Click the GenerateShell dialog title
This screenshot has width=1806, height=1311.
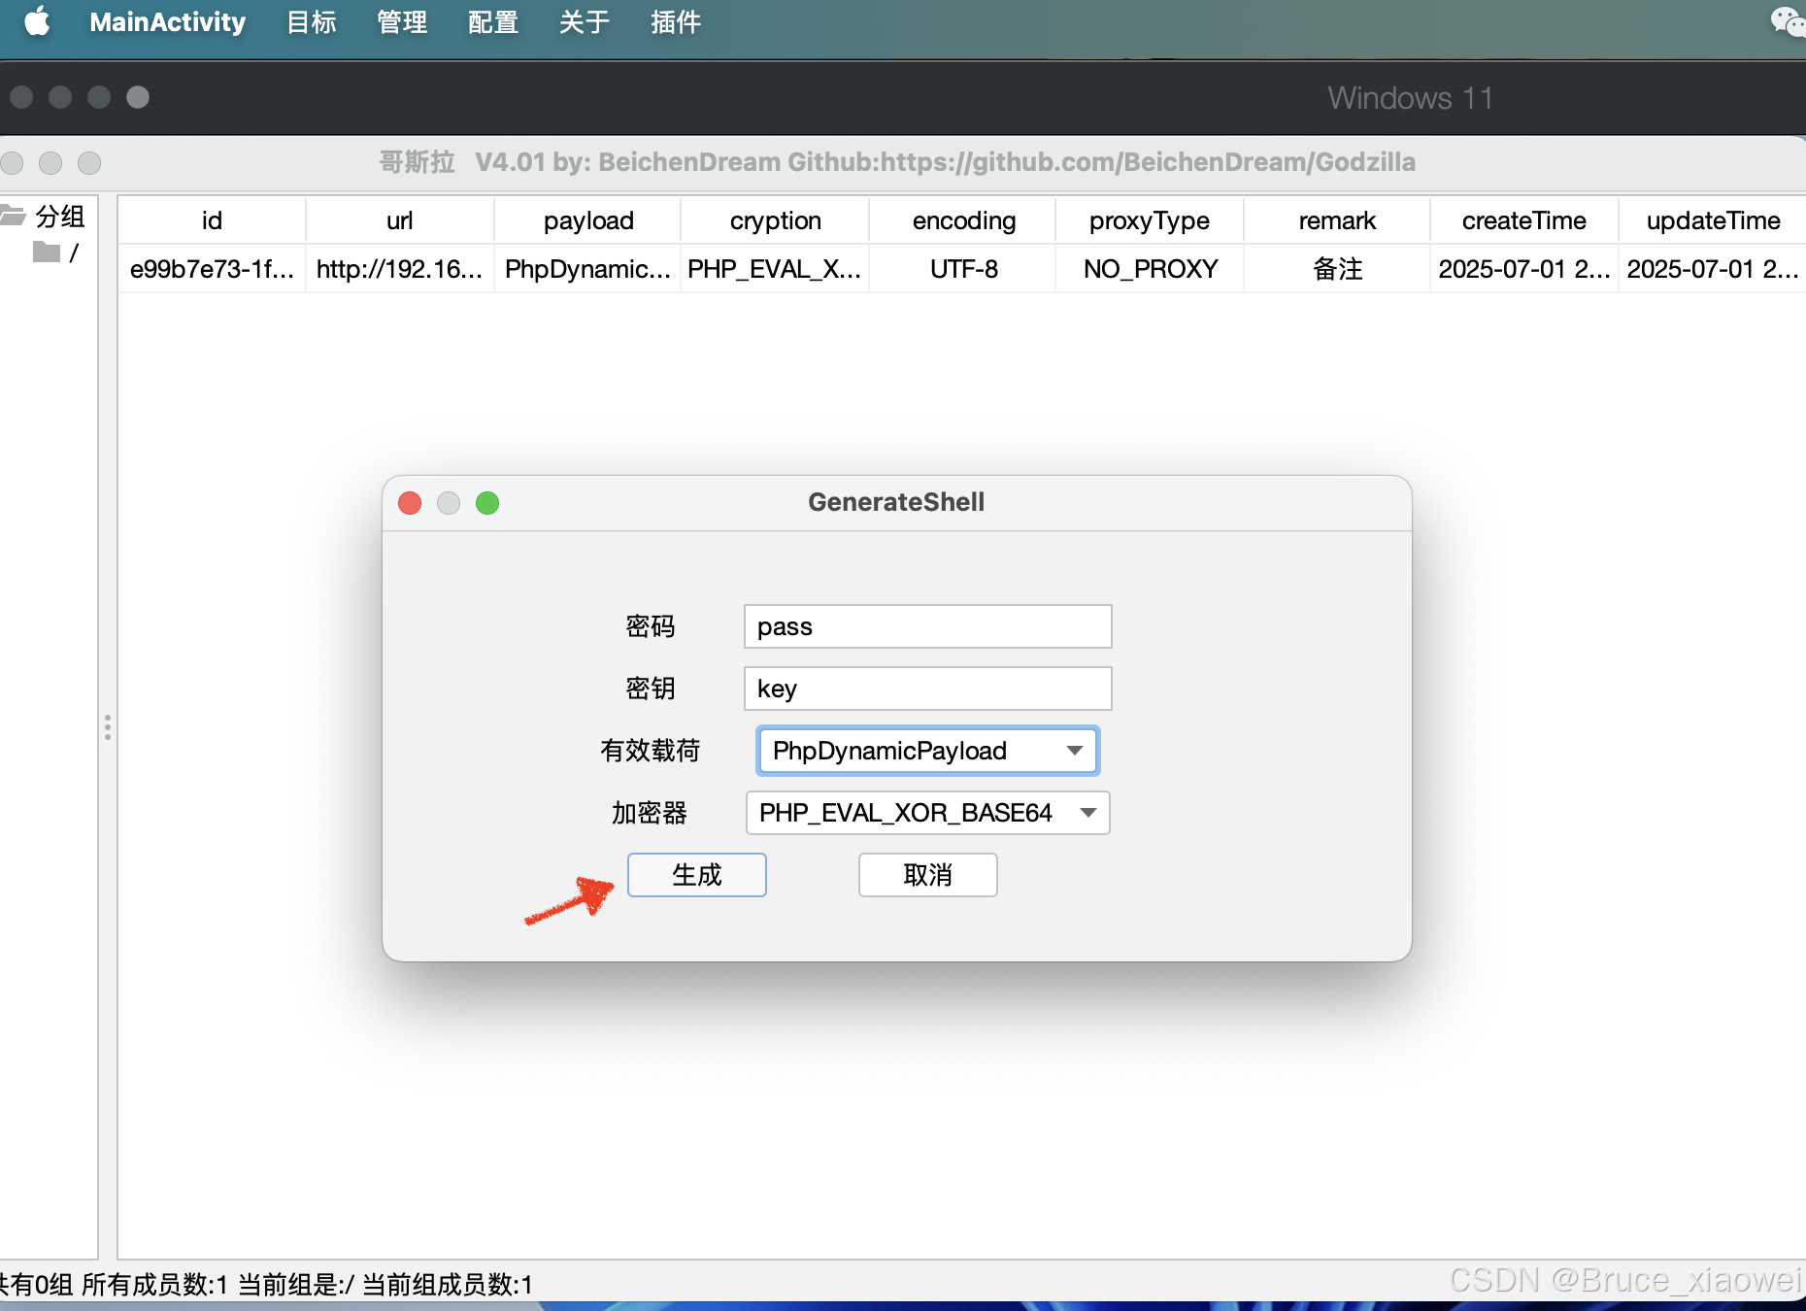pos(896,502)
